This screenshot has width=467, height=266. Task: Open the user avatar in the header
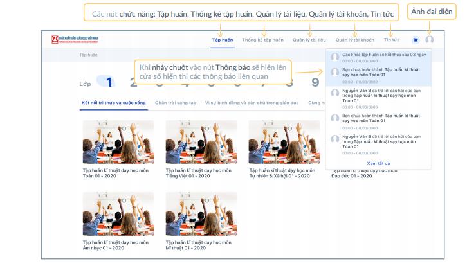pos(430,40)
